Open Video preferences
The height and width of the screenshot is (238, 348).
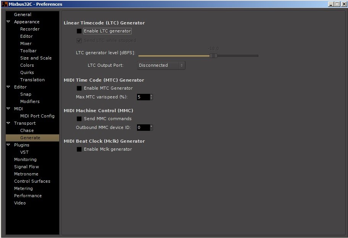(20, 203)
